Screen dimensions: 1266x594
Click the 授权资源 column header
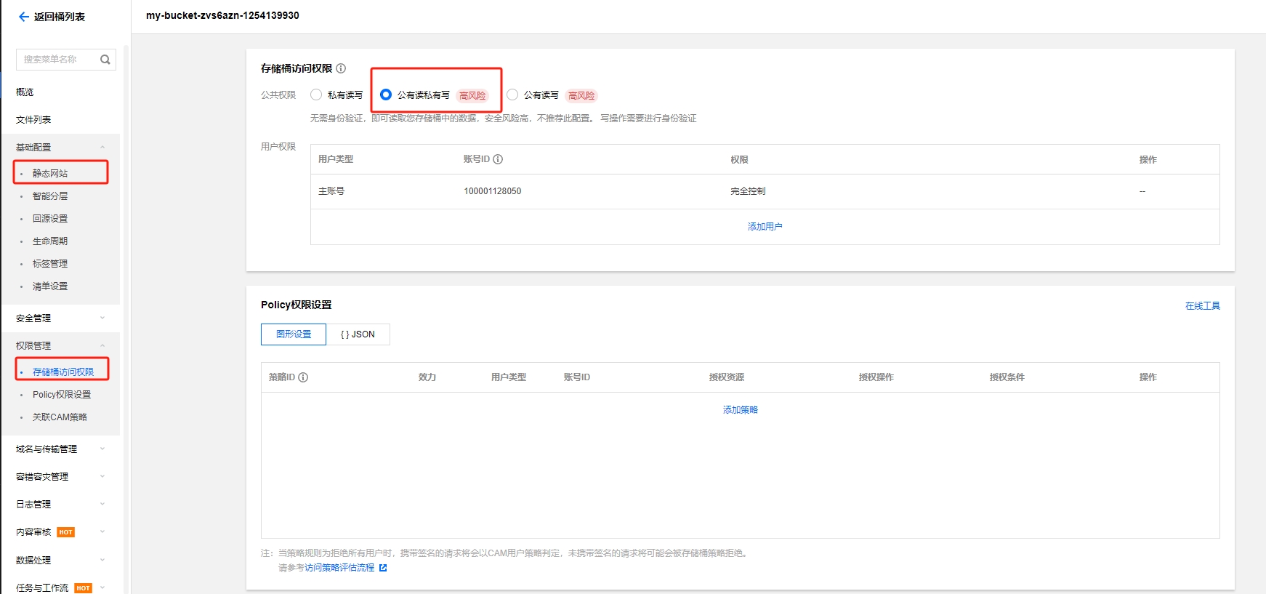click(x=727, y=377)
